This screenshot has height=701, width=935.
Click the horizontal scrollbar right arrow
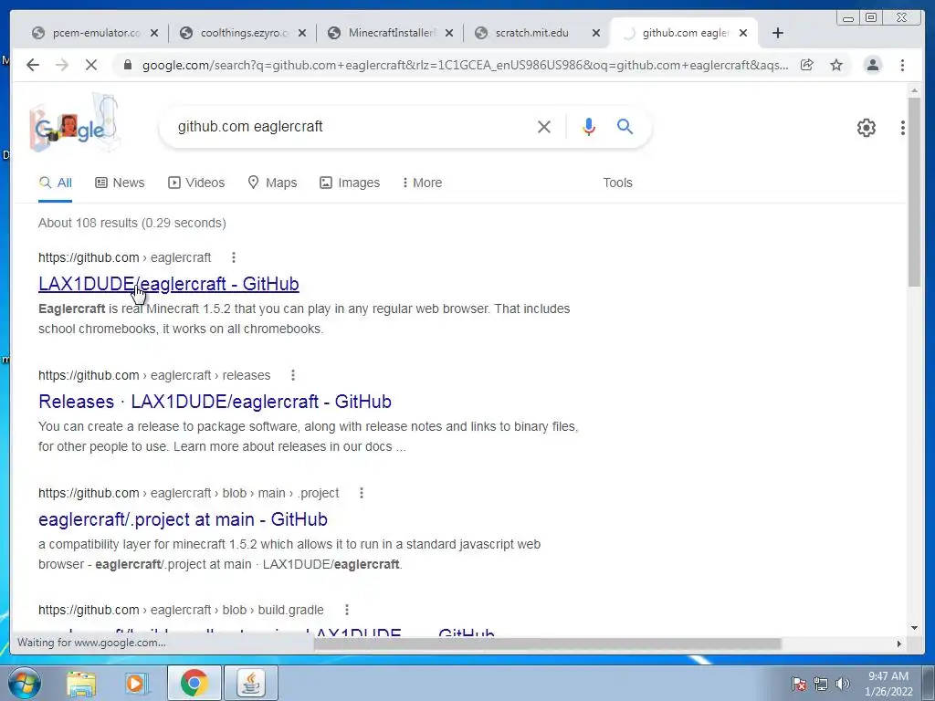click(x=899, y=643)
